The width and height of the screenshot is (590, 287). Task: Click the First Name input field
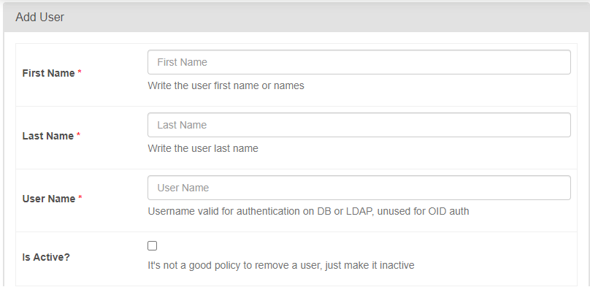point(359,62)
